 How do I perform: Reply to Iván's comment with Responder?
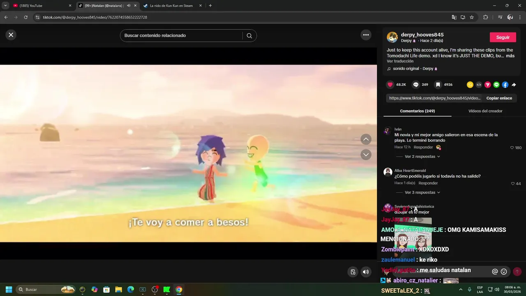pyautogui.click(x=423, y=147)
